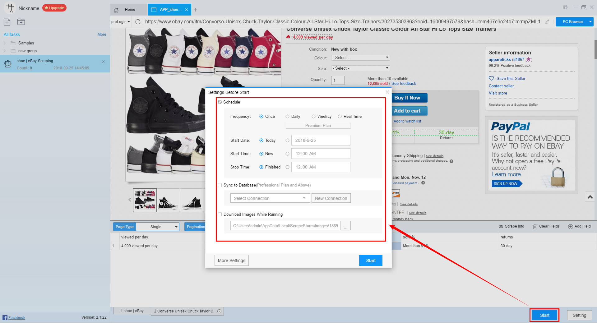This screenshot has width=597, height=323.
Task: Click the browse folder ellipsis button
Action: tap(346, 226)
